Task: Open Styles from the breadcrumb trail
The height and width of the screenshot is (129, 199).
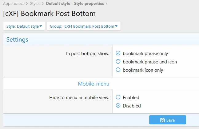Action: click(35, 4)
